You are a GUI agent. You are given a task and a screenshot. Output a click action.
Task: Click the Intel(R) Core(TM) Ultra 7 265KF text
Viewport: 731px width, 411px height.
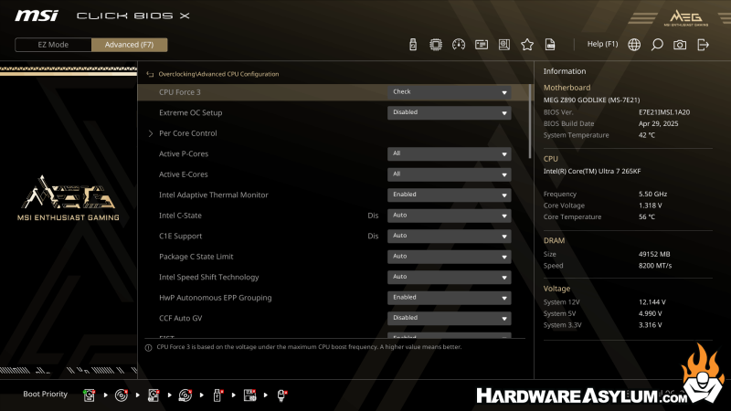[591, 171]
